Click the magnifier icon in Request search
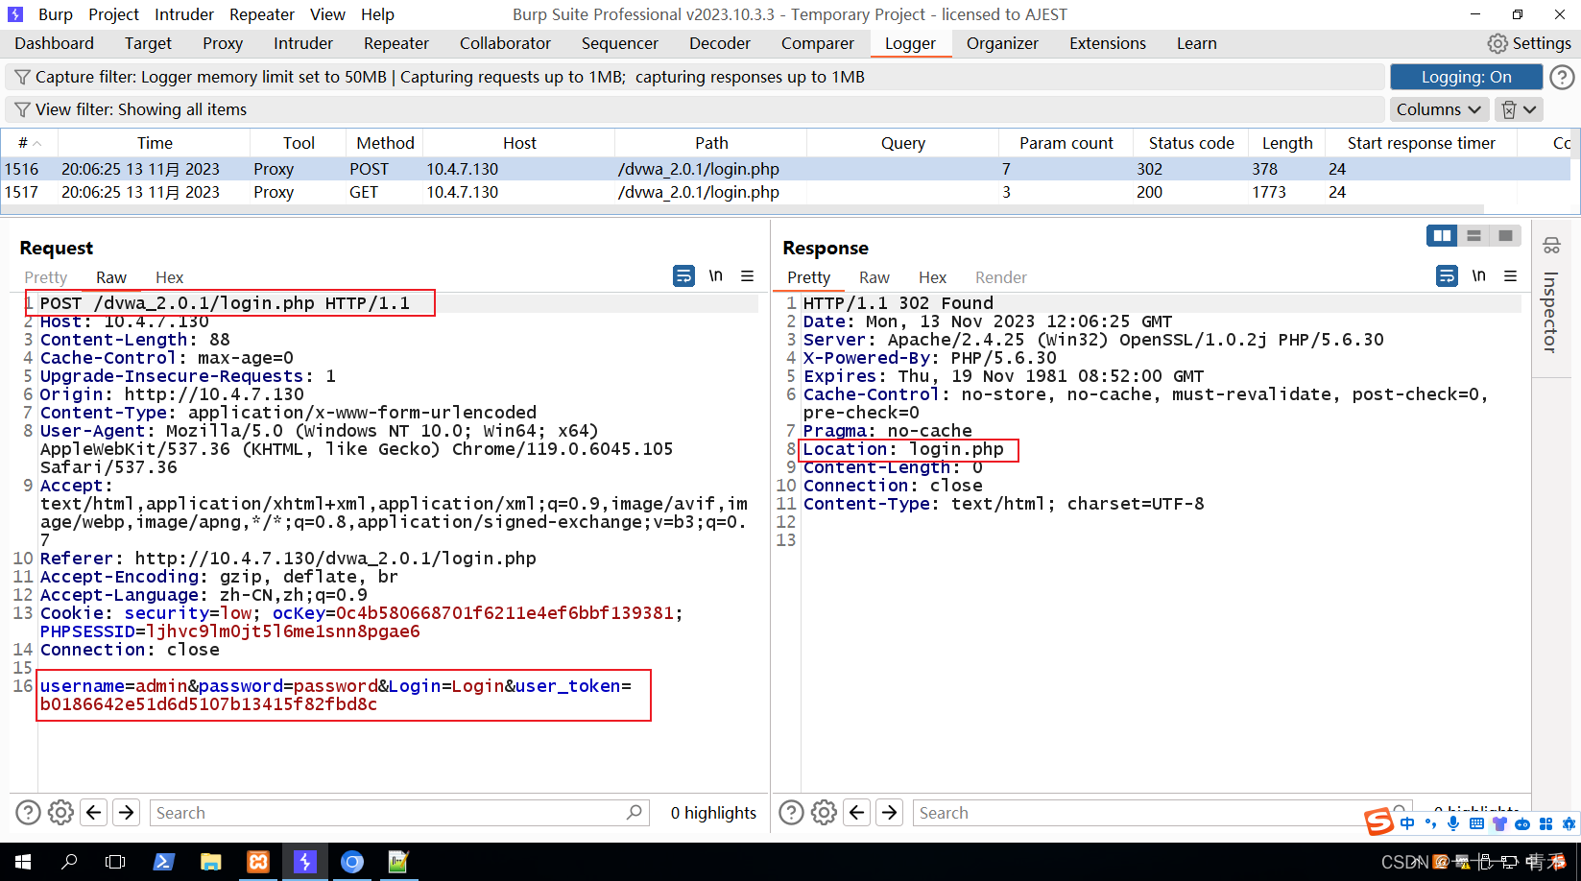Viewport: 1581px width, 881px height. tap(634, 813)
